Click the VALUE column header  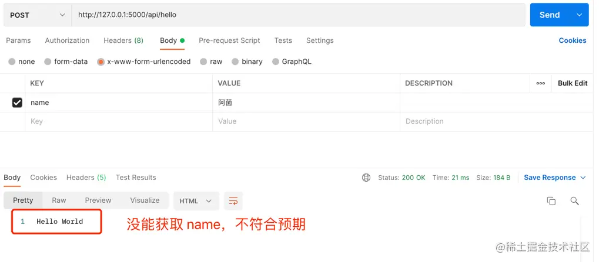[229, 83]
